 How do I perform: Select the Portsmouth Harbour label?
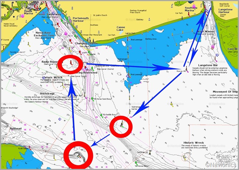[x=81, y=19]
